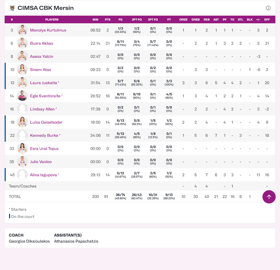Click the EFF column header
Screen dimensions: 280x270
[267, 20]
